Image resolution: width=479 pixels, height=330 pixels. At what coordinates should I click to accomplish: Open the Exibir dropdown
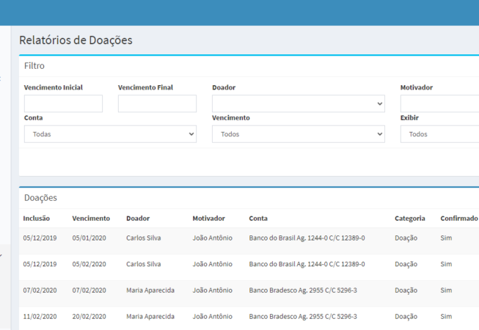[x=440, y=134]
